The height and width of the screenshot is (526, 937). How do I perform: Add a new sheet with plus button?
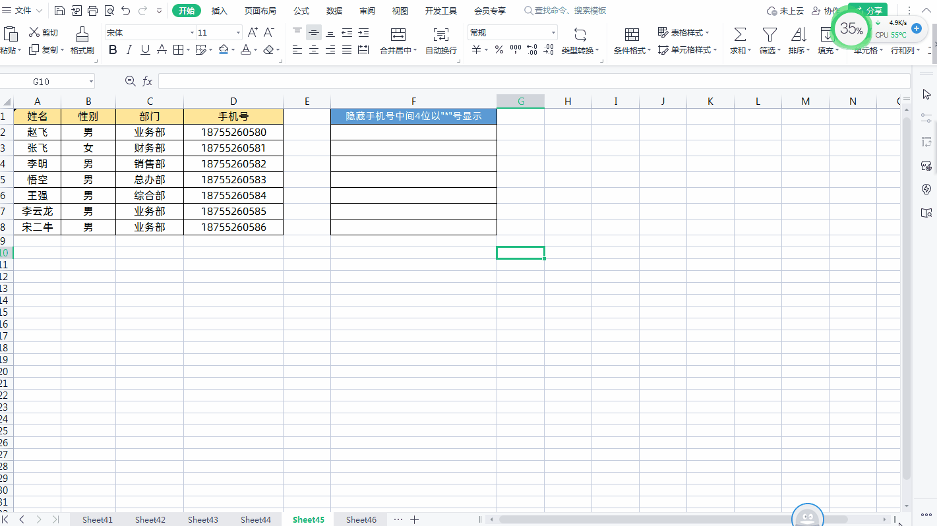coord(414,519)
